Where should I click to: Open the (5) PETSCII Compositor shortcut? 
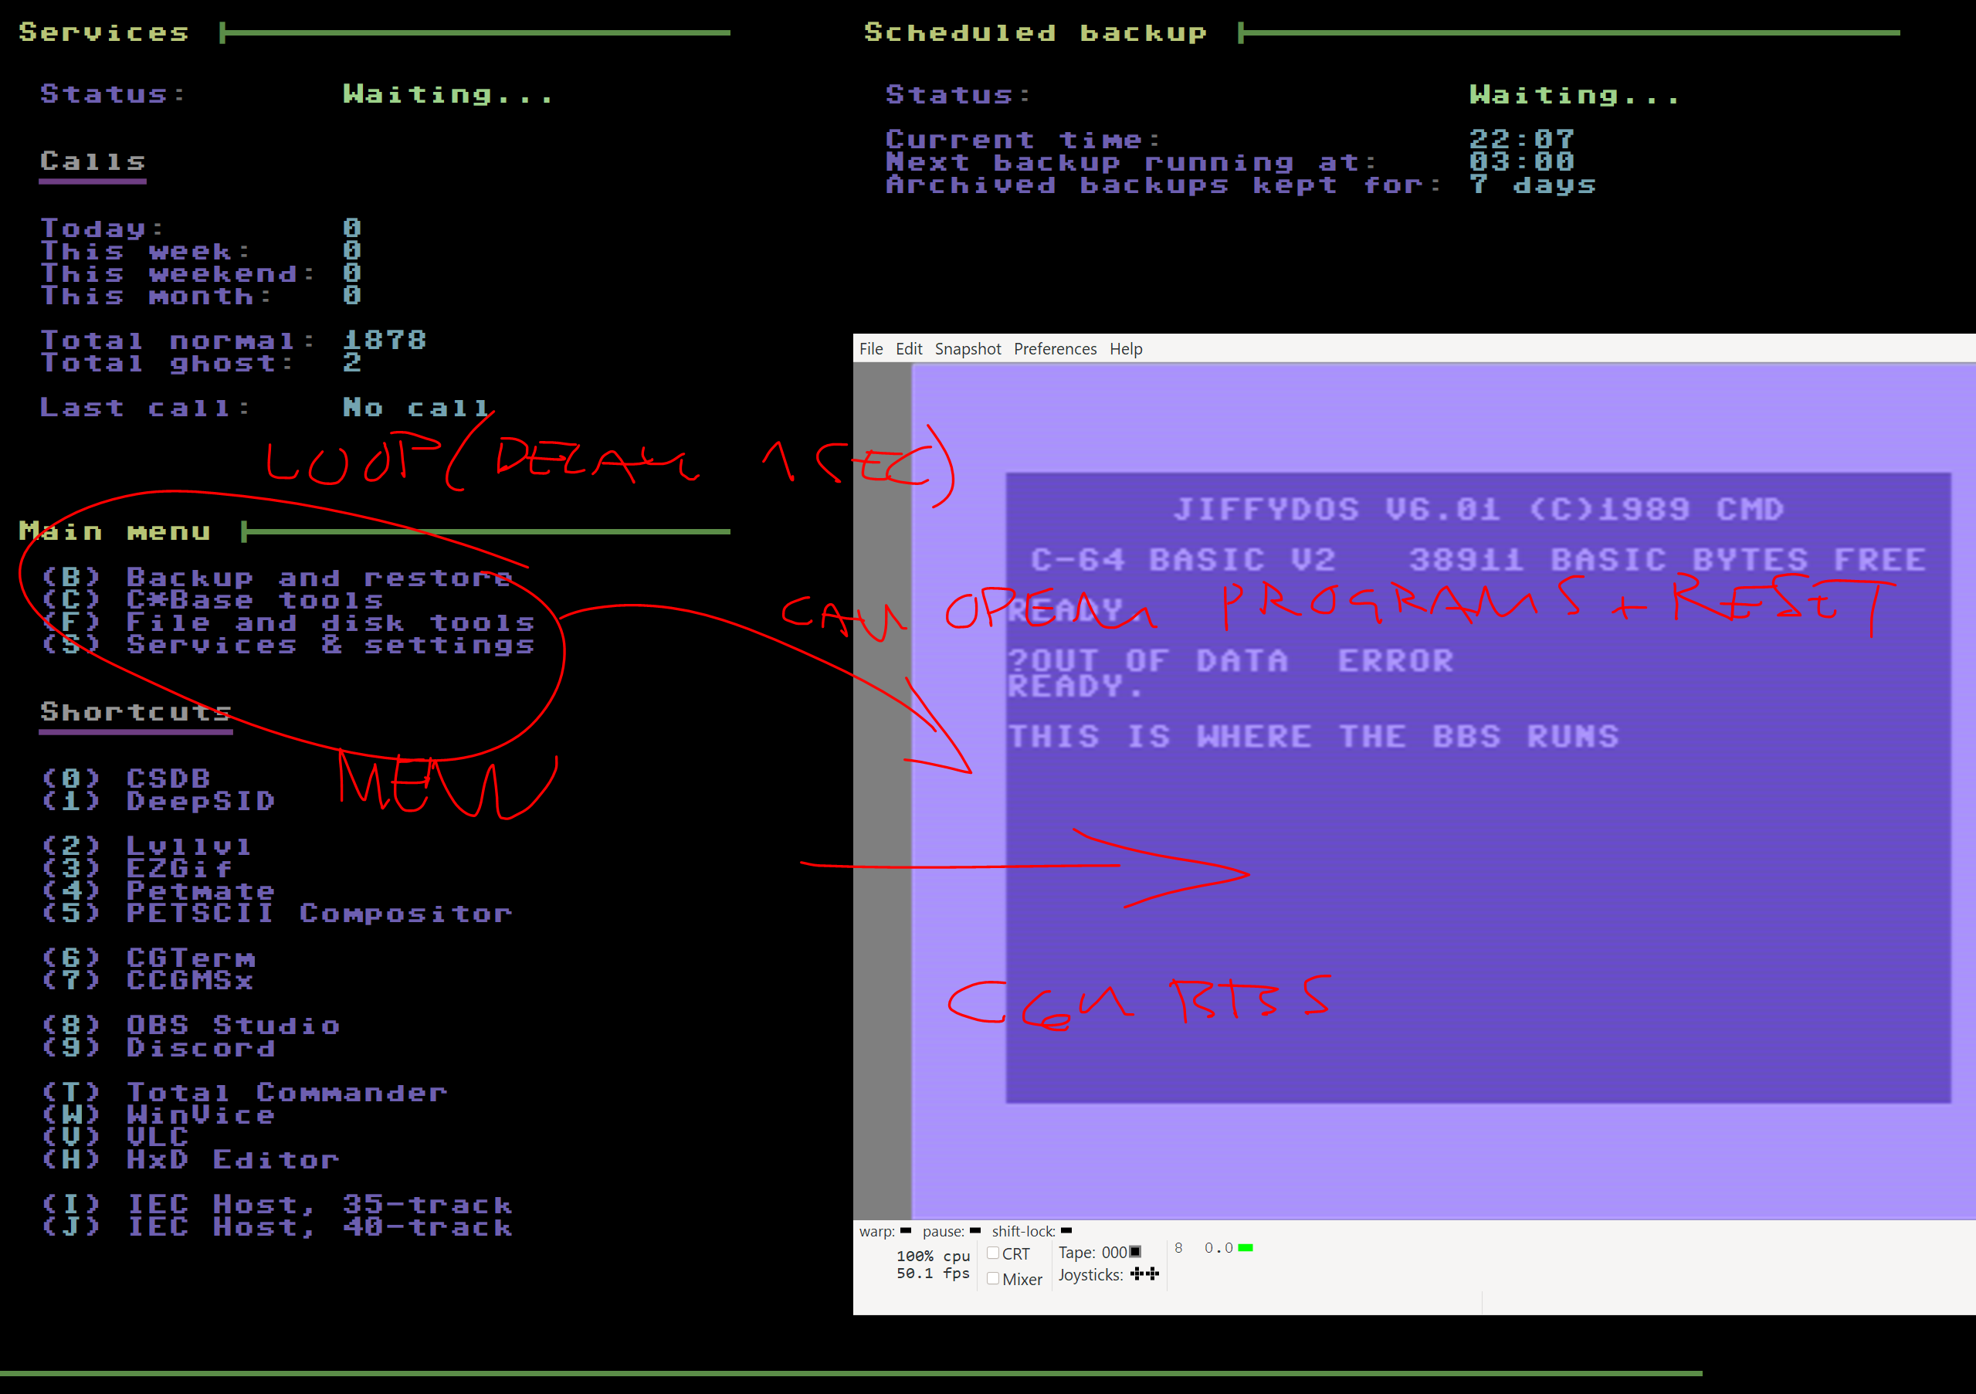(x=277, y=914)
